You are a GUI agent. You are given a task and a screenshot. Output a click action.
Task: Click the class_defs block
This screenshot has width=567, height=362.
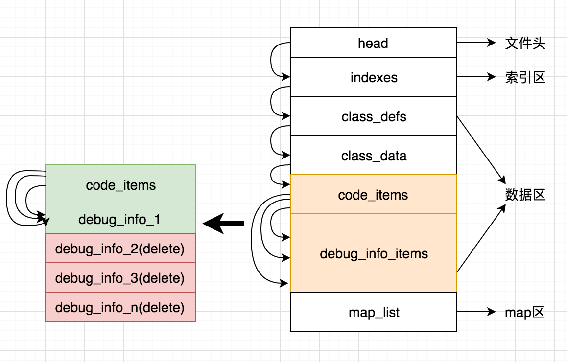pyautogui.click(x=374, y=116)
